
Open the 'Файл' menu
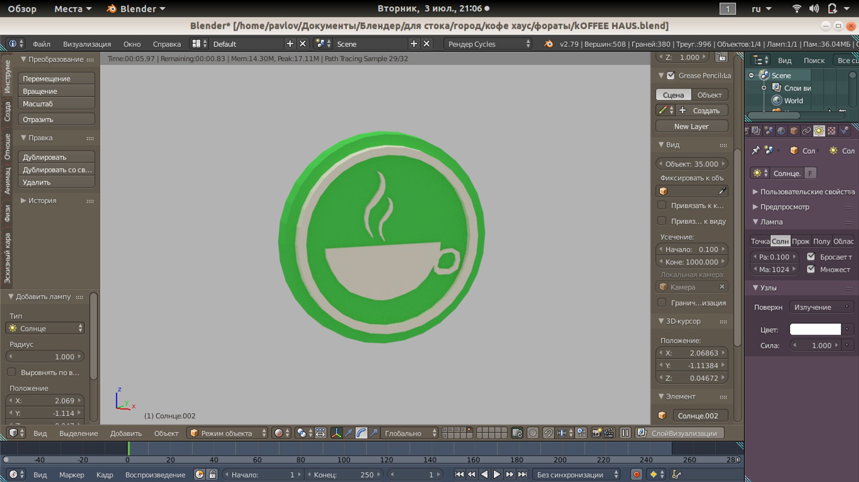(41, 44)
